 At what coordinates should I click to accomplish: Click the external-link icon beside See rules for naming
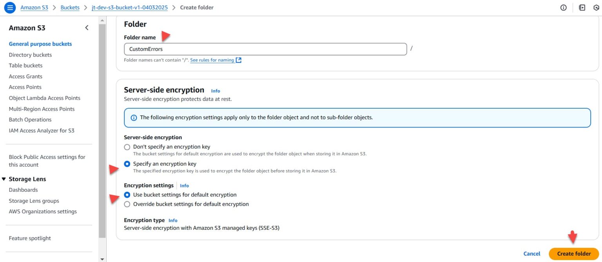239,60
